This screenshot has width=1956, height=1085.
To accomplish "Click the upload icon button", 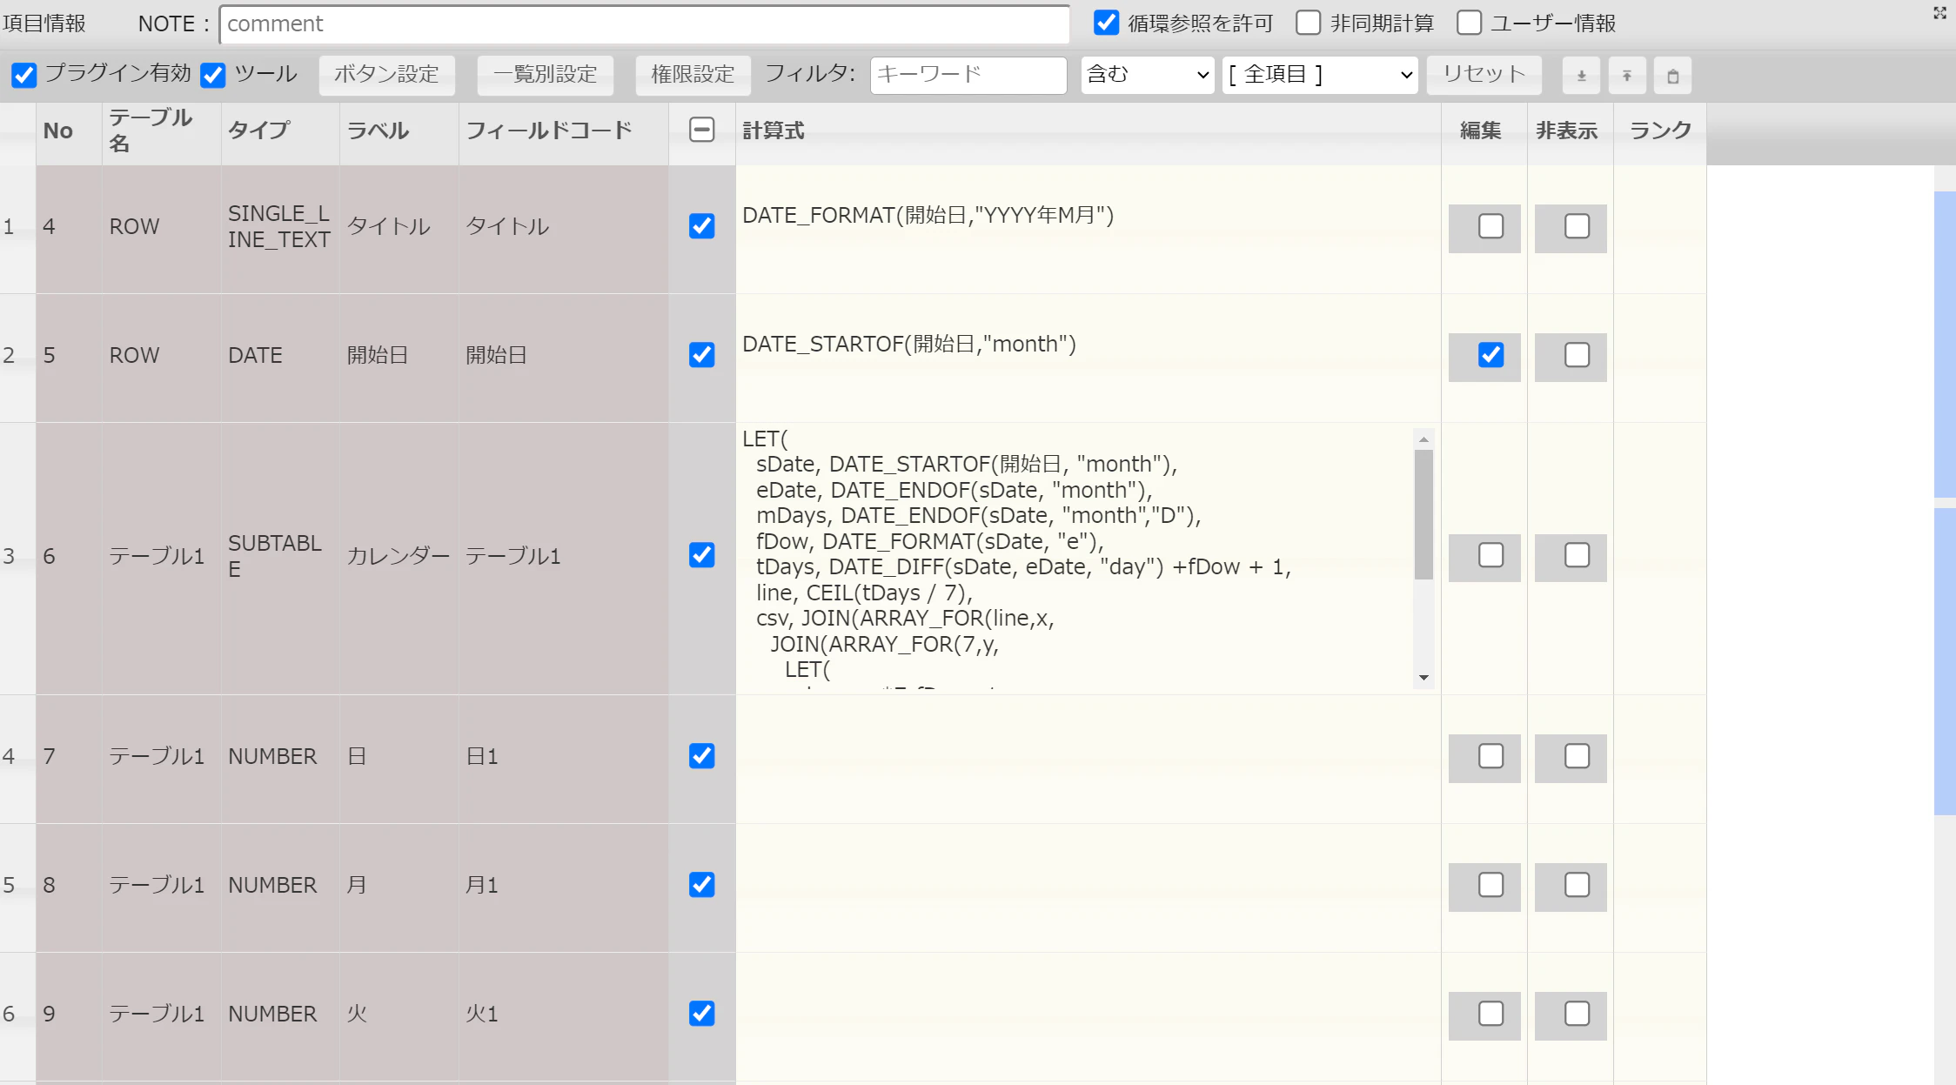I will coord(1627,76).
